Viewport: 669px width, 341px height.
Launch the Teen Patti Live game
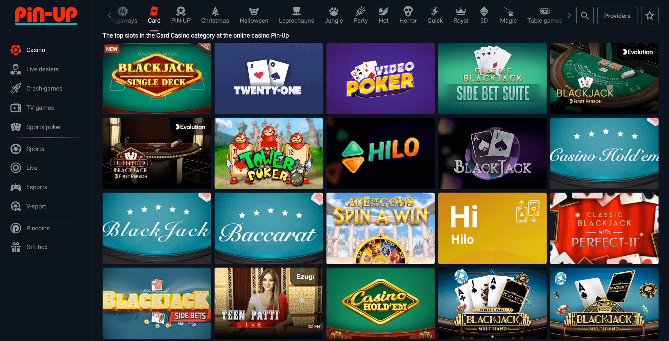(x=268, y=303)
